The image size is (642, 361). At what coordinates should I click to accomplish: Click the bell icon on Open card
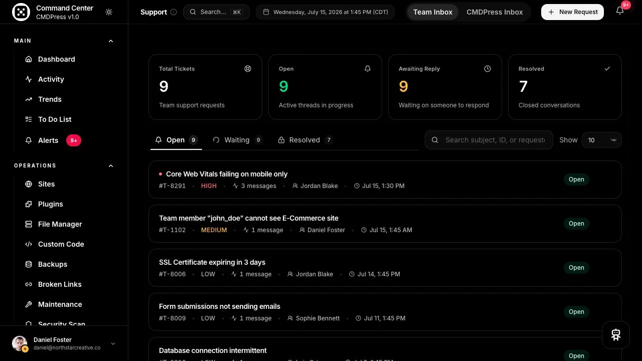tap(368, 69)
